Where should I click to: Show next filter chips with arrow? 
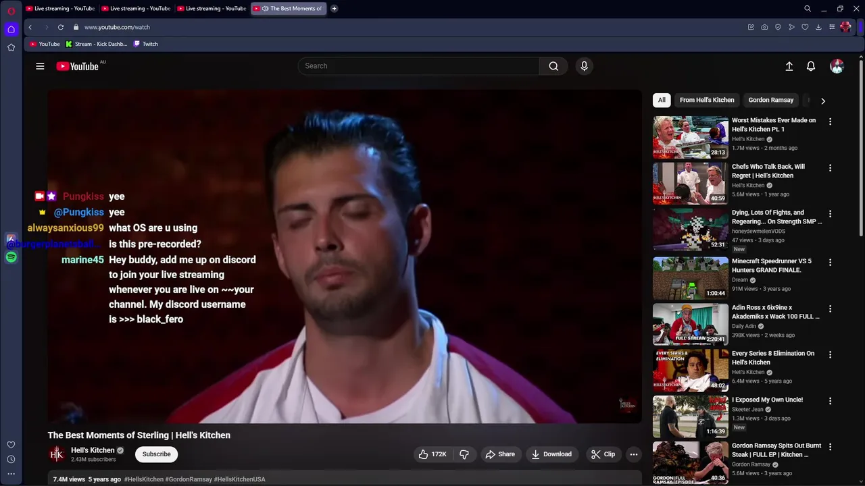822,101
